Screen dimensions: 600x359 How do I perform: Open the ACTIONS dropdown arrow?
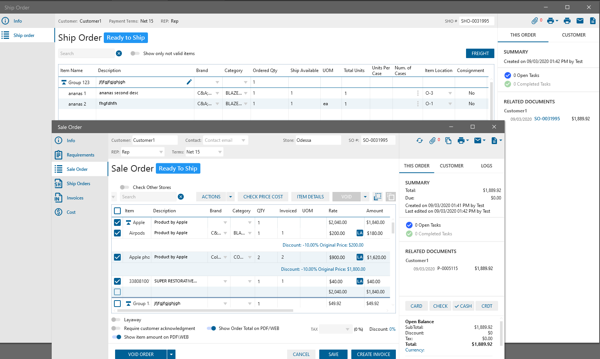tap(231, 197)
